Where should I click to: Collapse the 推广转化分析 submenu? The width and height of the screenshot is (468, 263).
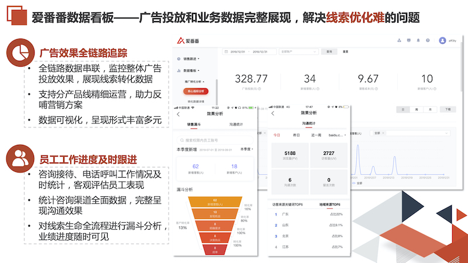194,82
